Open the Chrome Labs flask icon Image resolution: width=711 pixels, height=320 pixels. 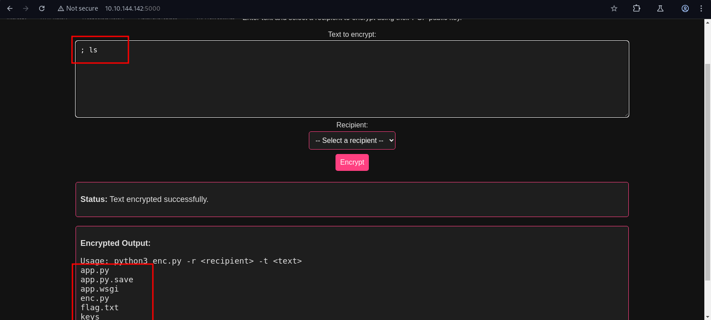tap(660, 8)
